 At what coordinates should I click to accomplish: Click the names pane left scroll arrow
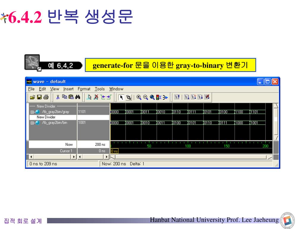pyautogui.click(x=31, y=157)
